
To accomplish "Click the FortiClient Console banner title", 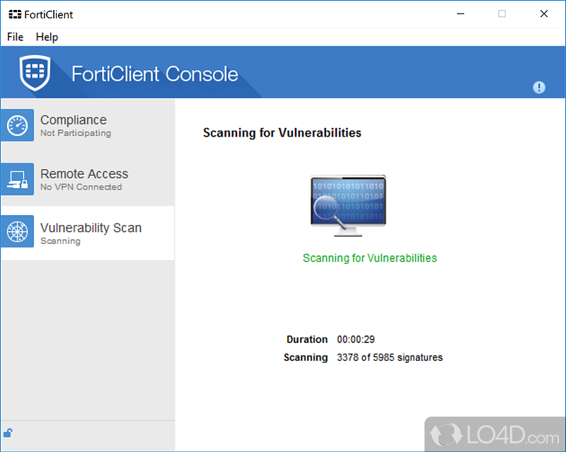I will coord(154,74).
